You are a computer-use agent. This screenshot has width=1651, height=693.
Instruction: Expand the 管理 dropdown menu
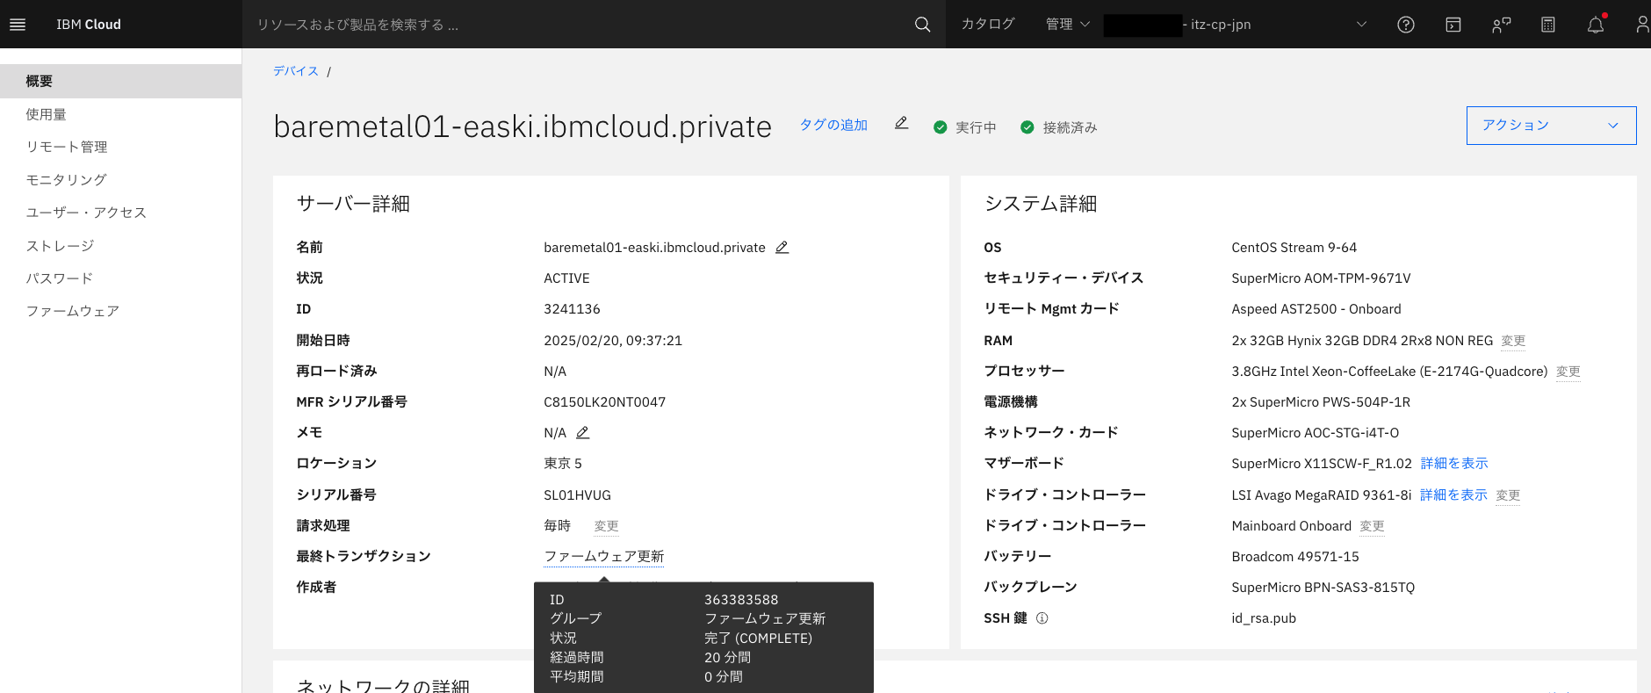pos(1068,25)
